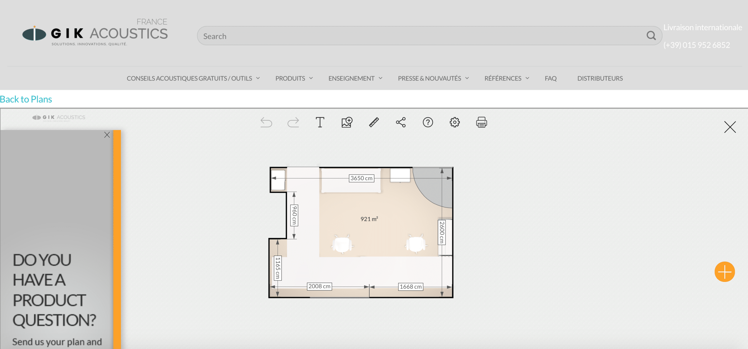This screenshot has width=748, height=349.
Task: Select the right chair in floor plan
Action: [416, 243]
